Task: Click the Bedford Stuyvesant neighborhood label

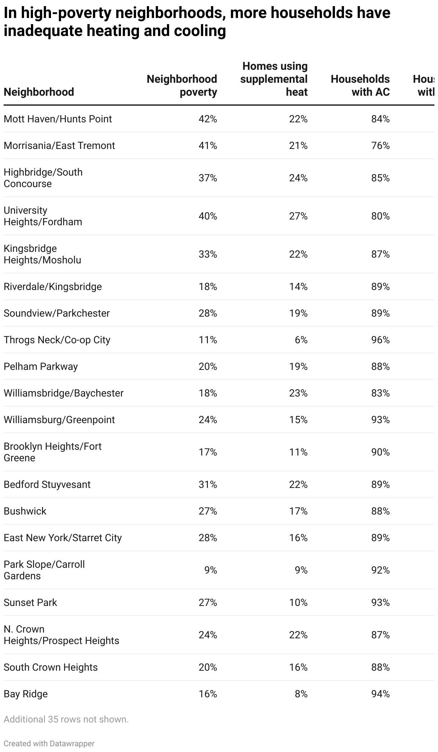Action: [x=47, y=485]
